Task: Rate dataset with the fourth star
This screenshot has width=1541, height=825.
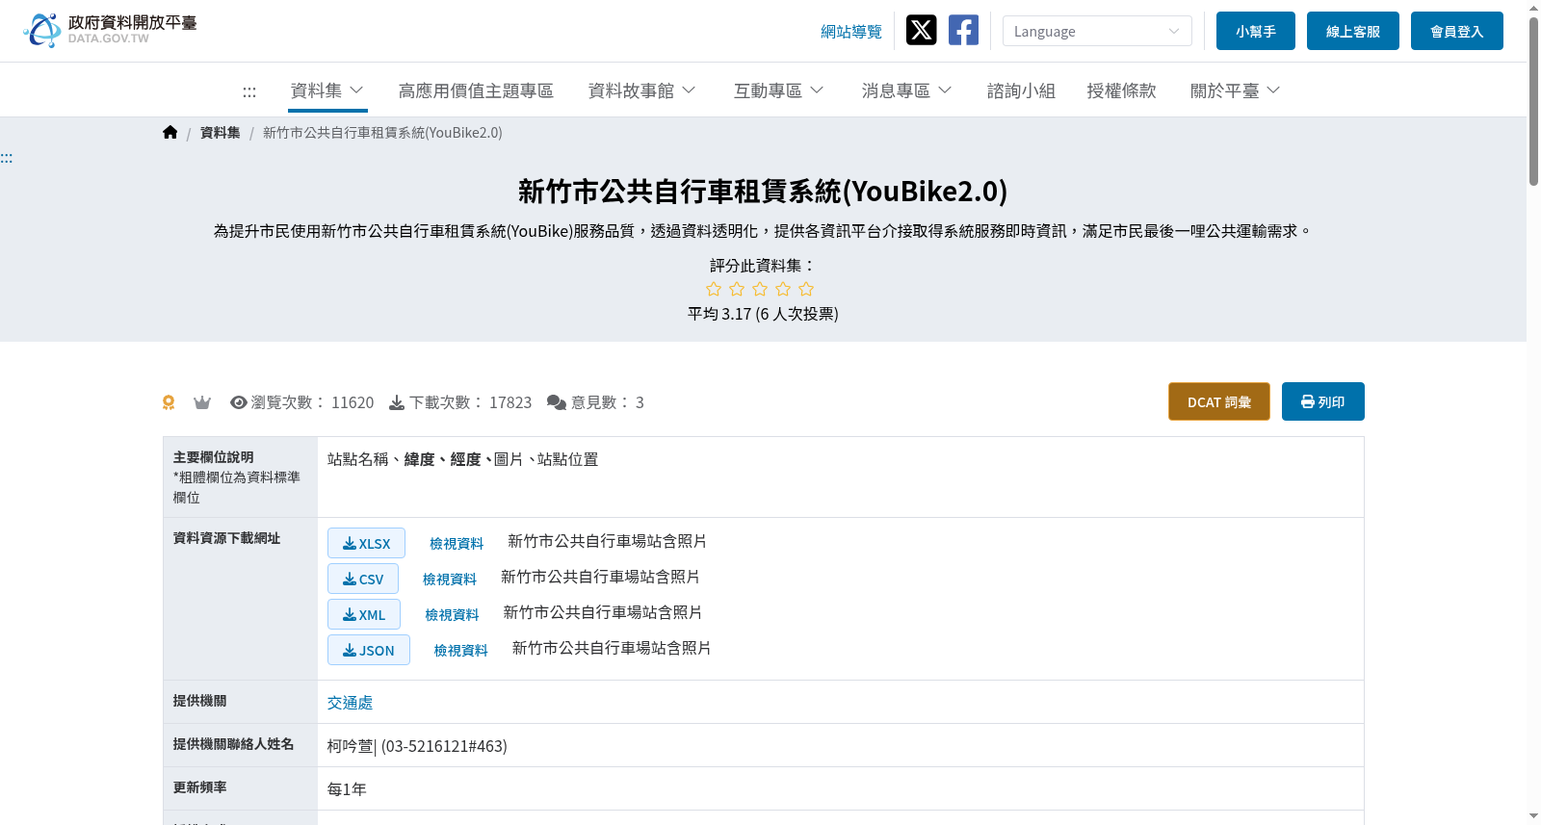Action: pos(783,289)
